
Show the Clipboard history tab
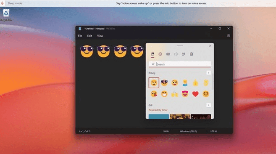tap(191, 54)
